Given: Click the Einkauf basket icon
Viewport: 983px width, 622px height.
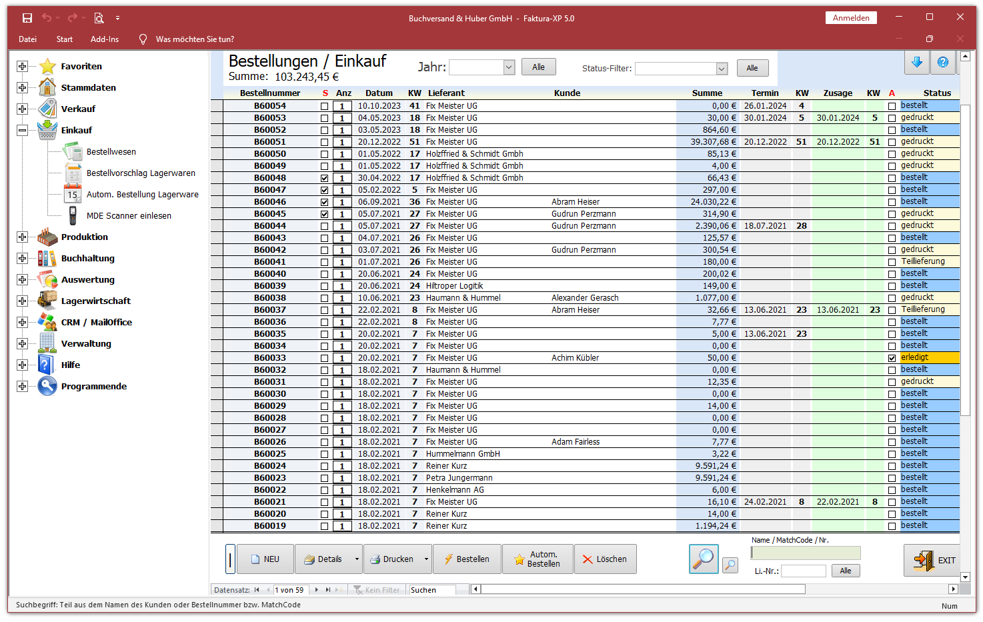Looking at the screenshot, I should [x=47, y=130].
